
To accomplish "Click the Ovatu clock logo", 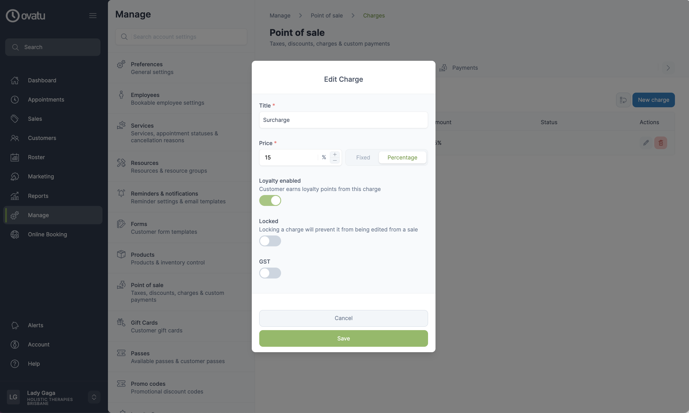I will tap(13, 15).
